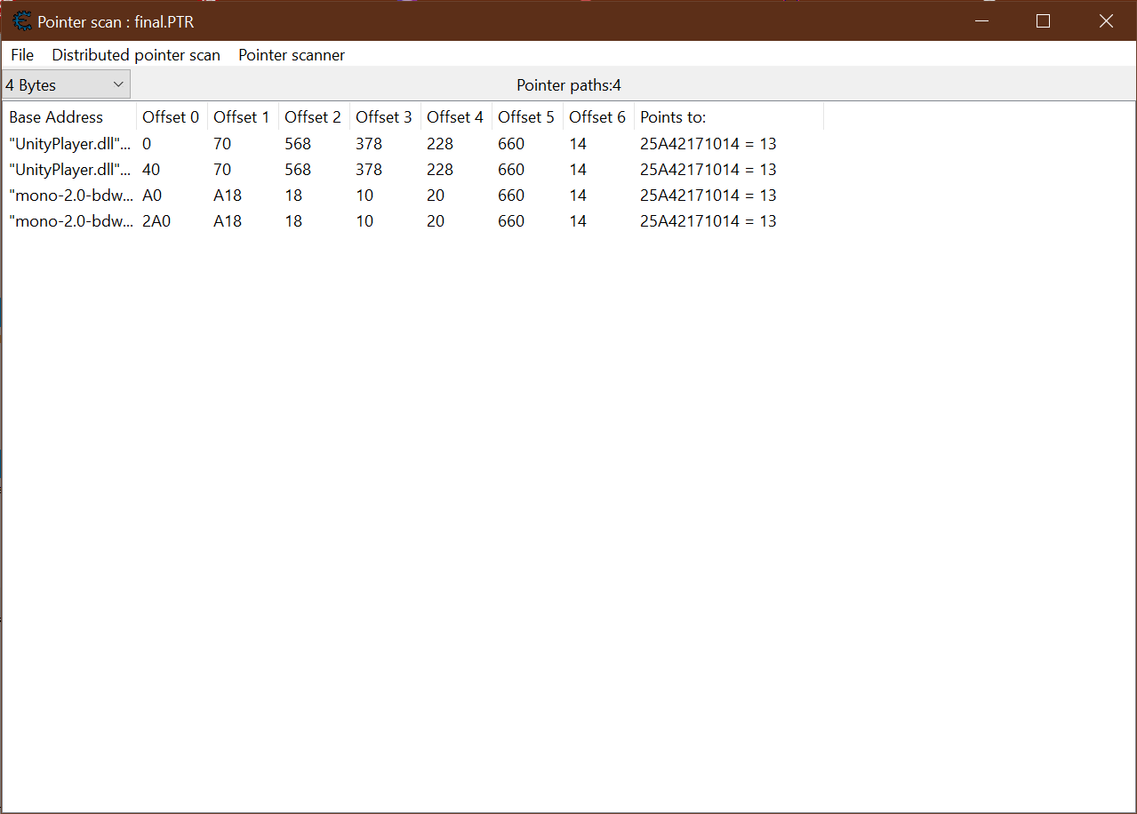Click the Offset 5 column header
Image resolution: width=1137 pixels, height=814 pixels.
(x=525, y=116)
